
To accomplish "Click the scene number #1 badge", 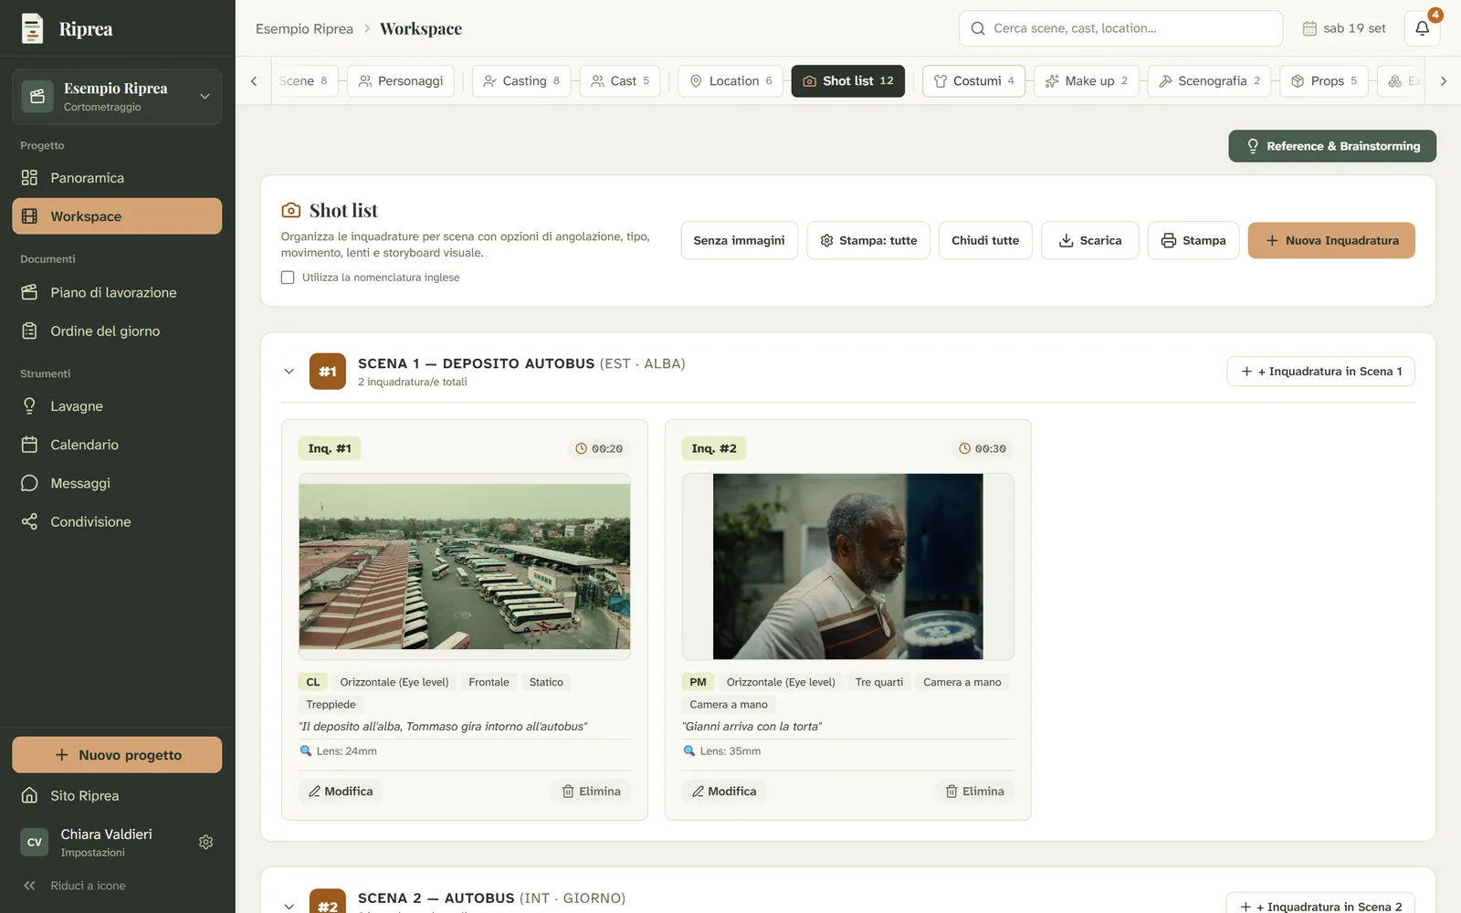I will point(328,372).
